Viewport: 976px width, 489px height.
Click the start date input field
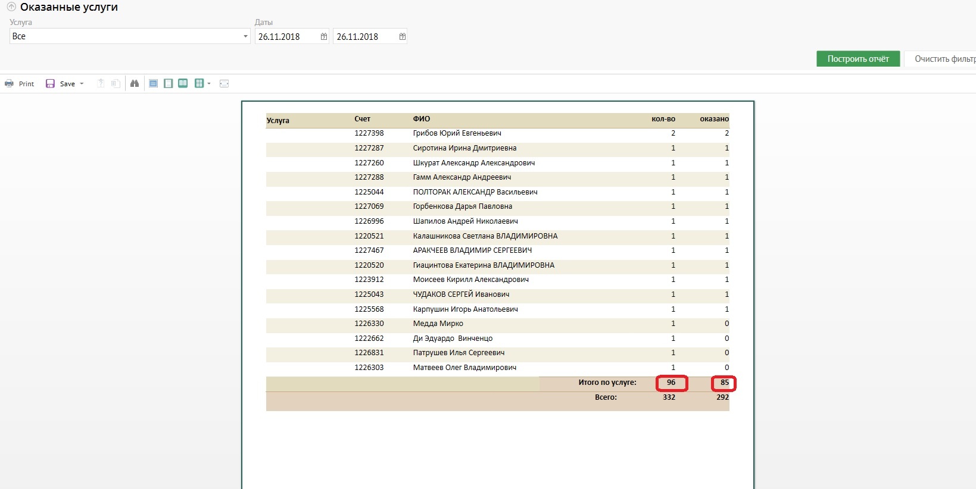[x=287, y=36]
